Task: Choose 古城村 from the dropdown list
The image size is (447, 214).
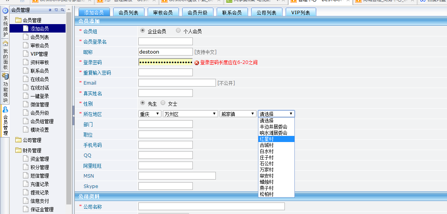Action: [267, 145]
